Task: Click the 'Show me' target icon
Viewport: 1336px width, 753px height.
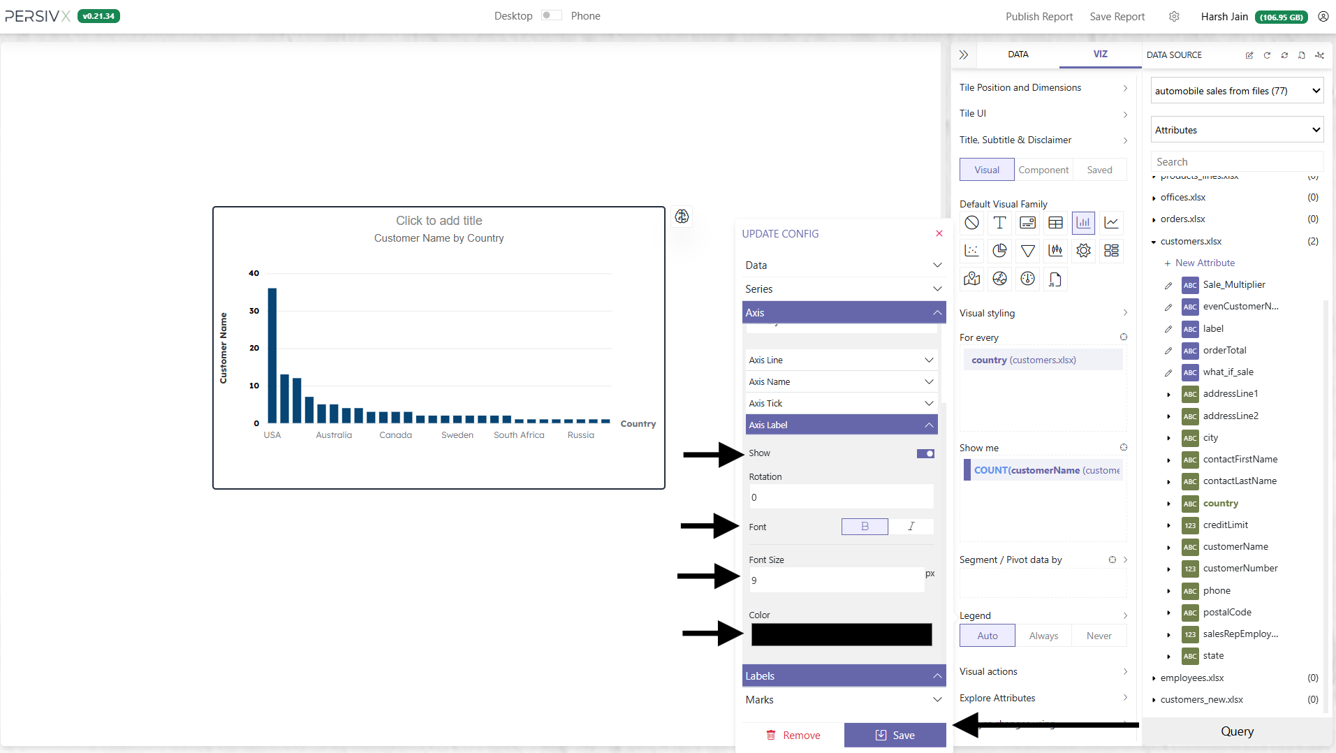Action: coord(1124,448)
